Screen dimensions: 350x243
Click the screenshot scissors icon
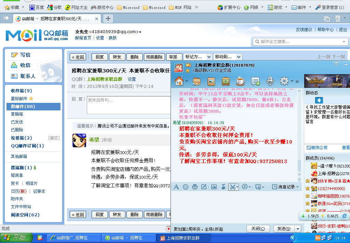(232, 187)
